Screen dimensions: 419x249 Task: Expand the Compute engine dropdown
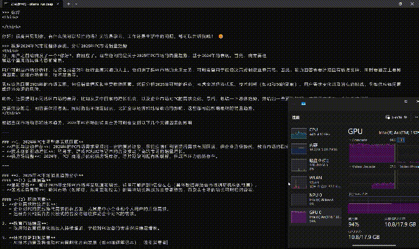pyautogui.click(x=350, y=139)
